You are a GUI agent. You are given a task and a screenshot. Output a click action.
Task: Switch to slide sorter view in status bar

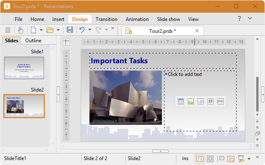[x=210, y=158]
